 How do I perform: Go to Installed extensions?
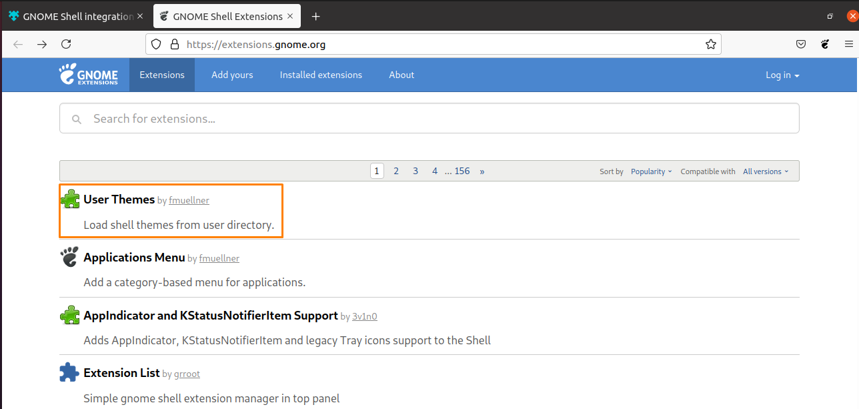[x=321, y=75]
